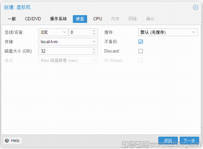Toggle the IO thread checkbox
The width and height of the screenshot is (203, 149).
[x=140, y=60]
